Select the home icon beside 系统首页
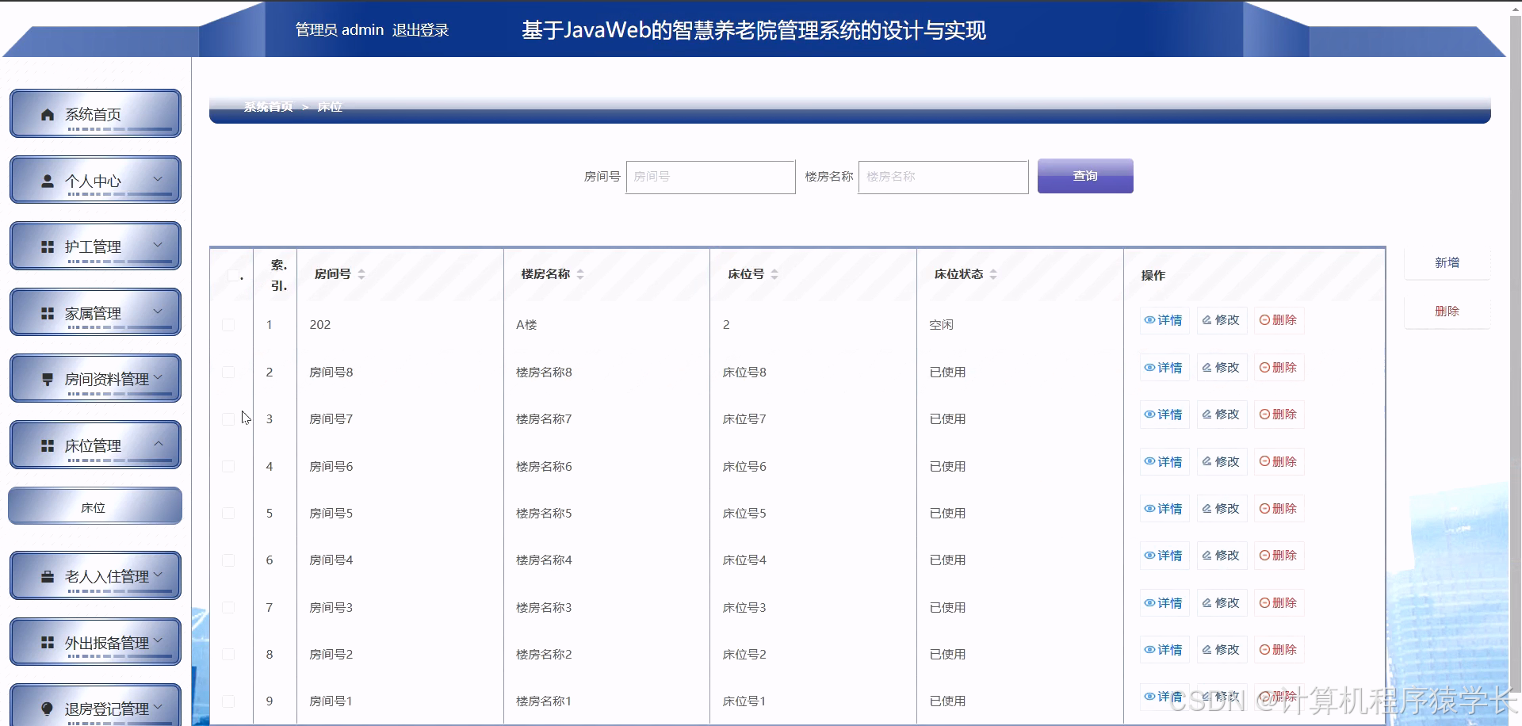Viewport: 1522px width, 726px height. coord(48,113)
